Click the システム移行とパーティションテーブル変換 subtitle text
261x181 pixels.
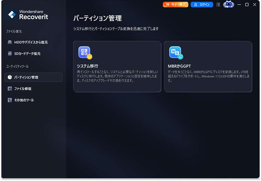click(x=116, y=29)
